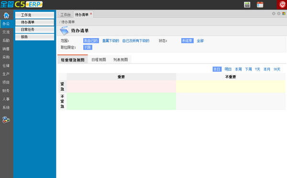287x178 pixels.
Task: Switch to 日程视图 tab
Action: pos(99,60)
